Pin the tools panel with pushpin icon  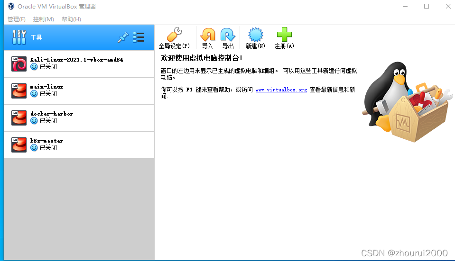click(x=123, y=37)
